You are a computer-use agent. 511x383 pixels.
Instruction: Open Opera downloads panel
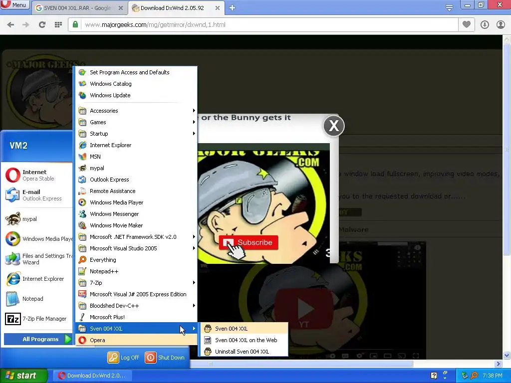point(485,25)
